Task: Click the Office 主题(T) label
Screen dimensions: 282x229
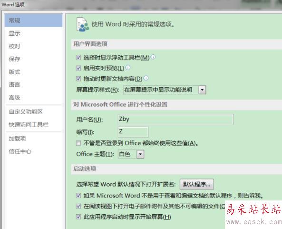Action: coord(95,154)
